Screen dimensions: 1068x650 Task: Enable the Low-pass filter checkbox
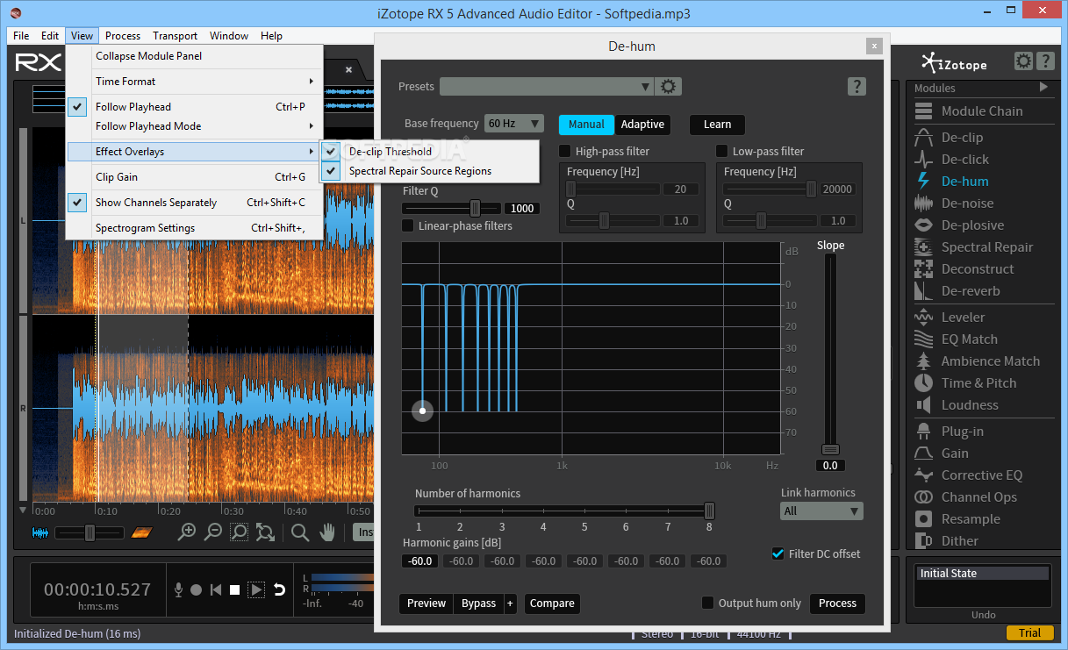point(722,151)
